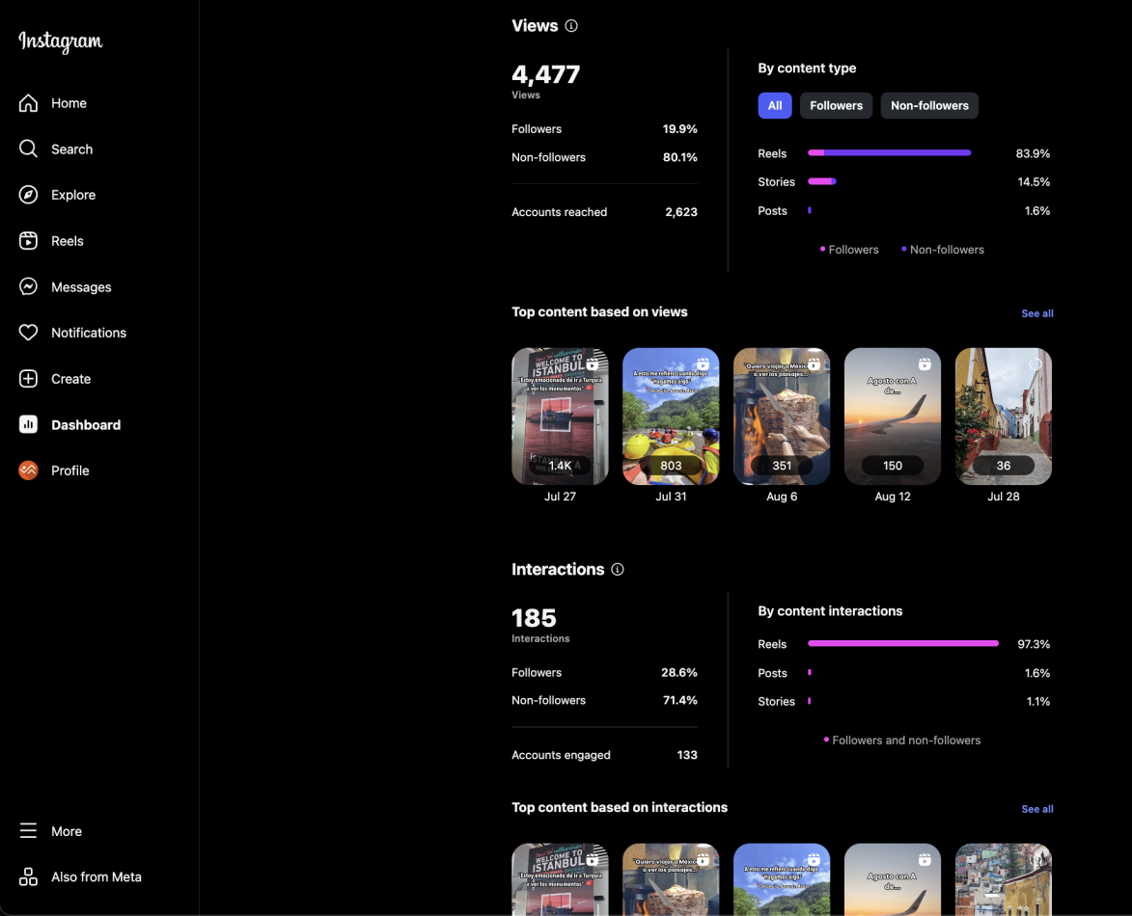The width and height of the screenshot is (1132, 916).
Task: Click the Instagram logo
Action: click(x=61, y=41)
